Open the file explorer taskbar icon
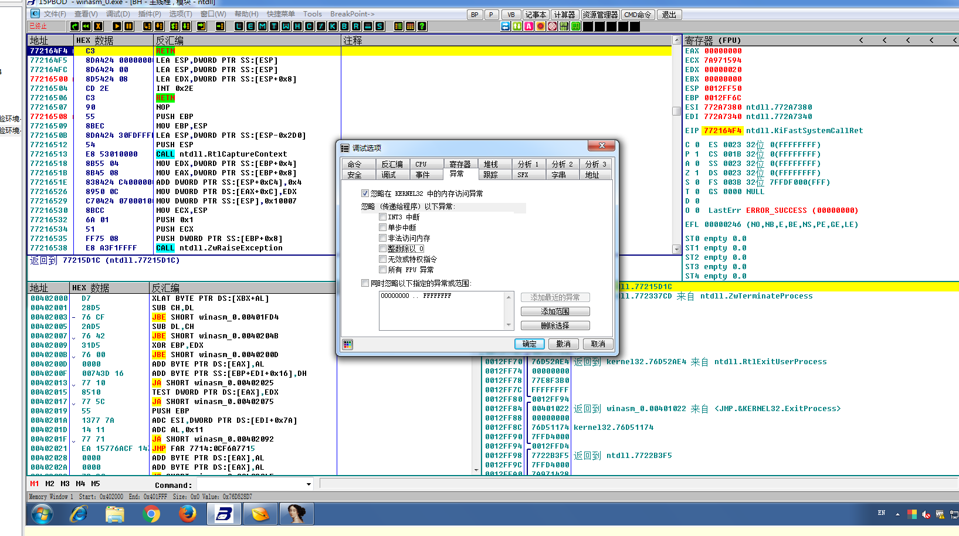 [115, 514]
